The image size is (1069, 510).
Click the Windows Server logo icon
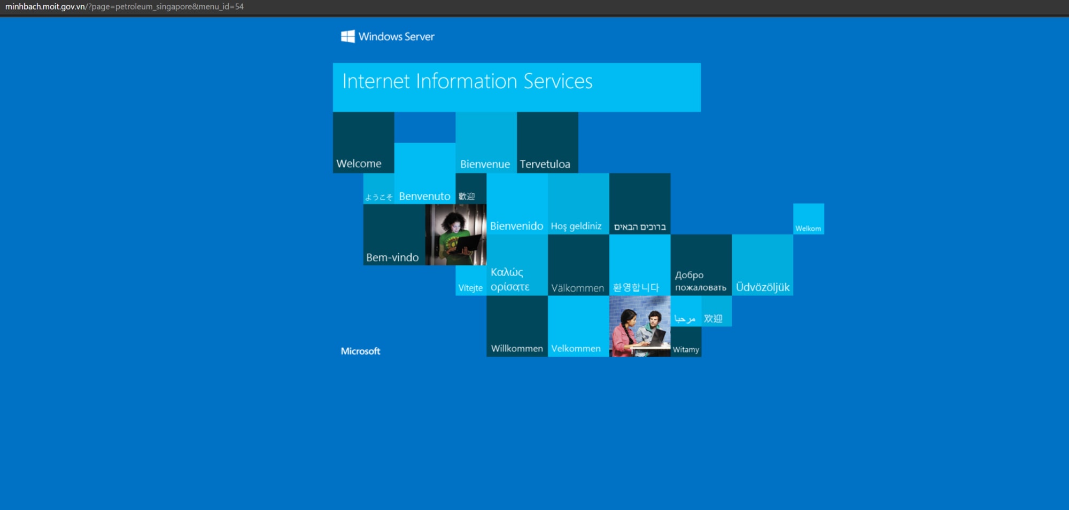[348, 36]
